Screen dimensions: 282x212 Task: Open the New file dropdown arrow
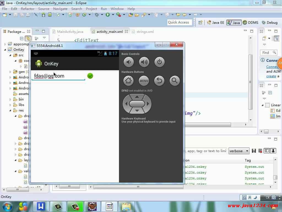(x=10, y=15)
